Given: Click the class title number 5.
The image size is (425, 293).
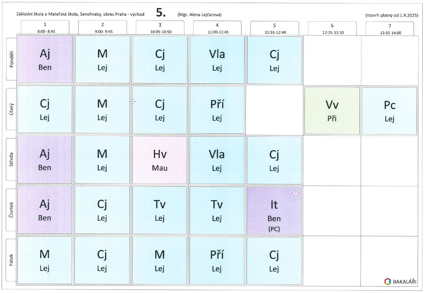Looking at the screenshot, I should (161, 13).
